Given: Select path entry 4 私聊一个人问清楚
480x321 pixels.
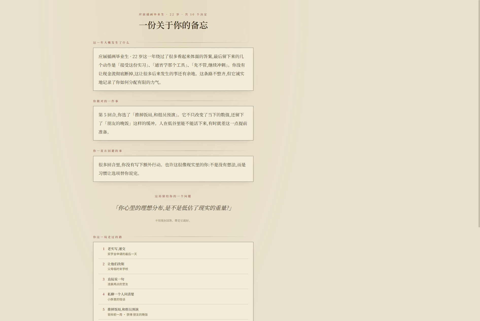Looking at the screenshot, I should click(173, 297).
